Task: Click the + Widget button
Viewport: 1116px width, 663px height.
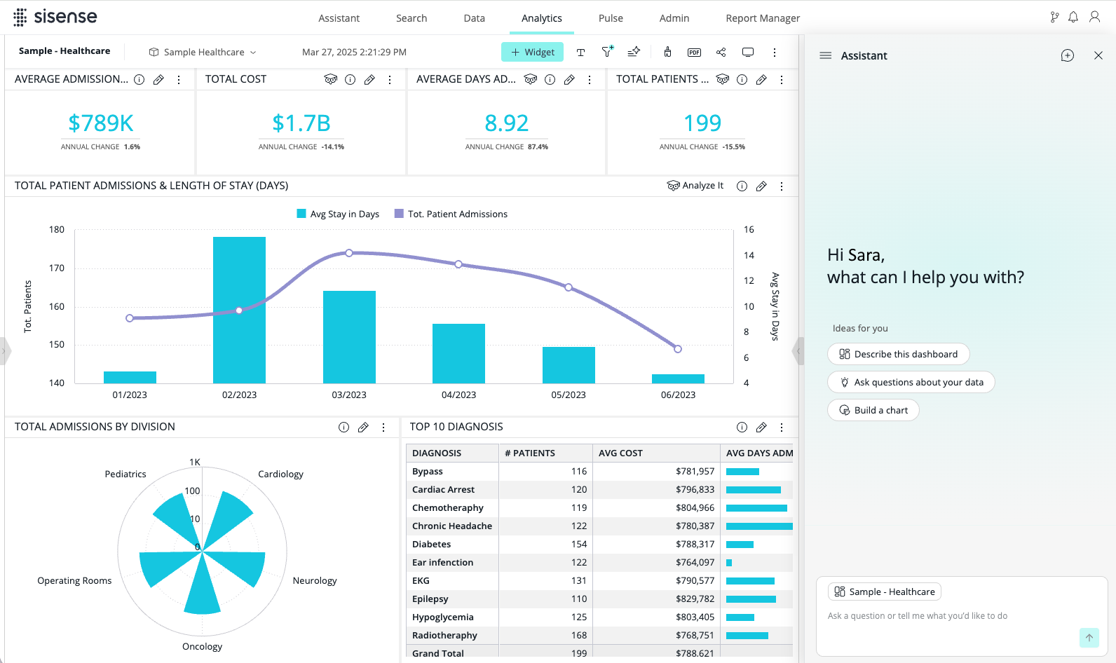Action: point(532,52)
